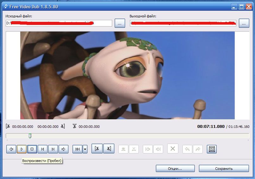
Task: Browse for source file with ellipsis button
Action: [x=120, y=23]
